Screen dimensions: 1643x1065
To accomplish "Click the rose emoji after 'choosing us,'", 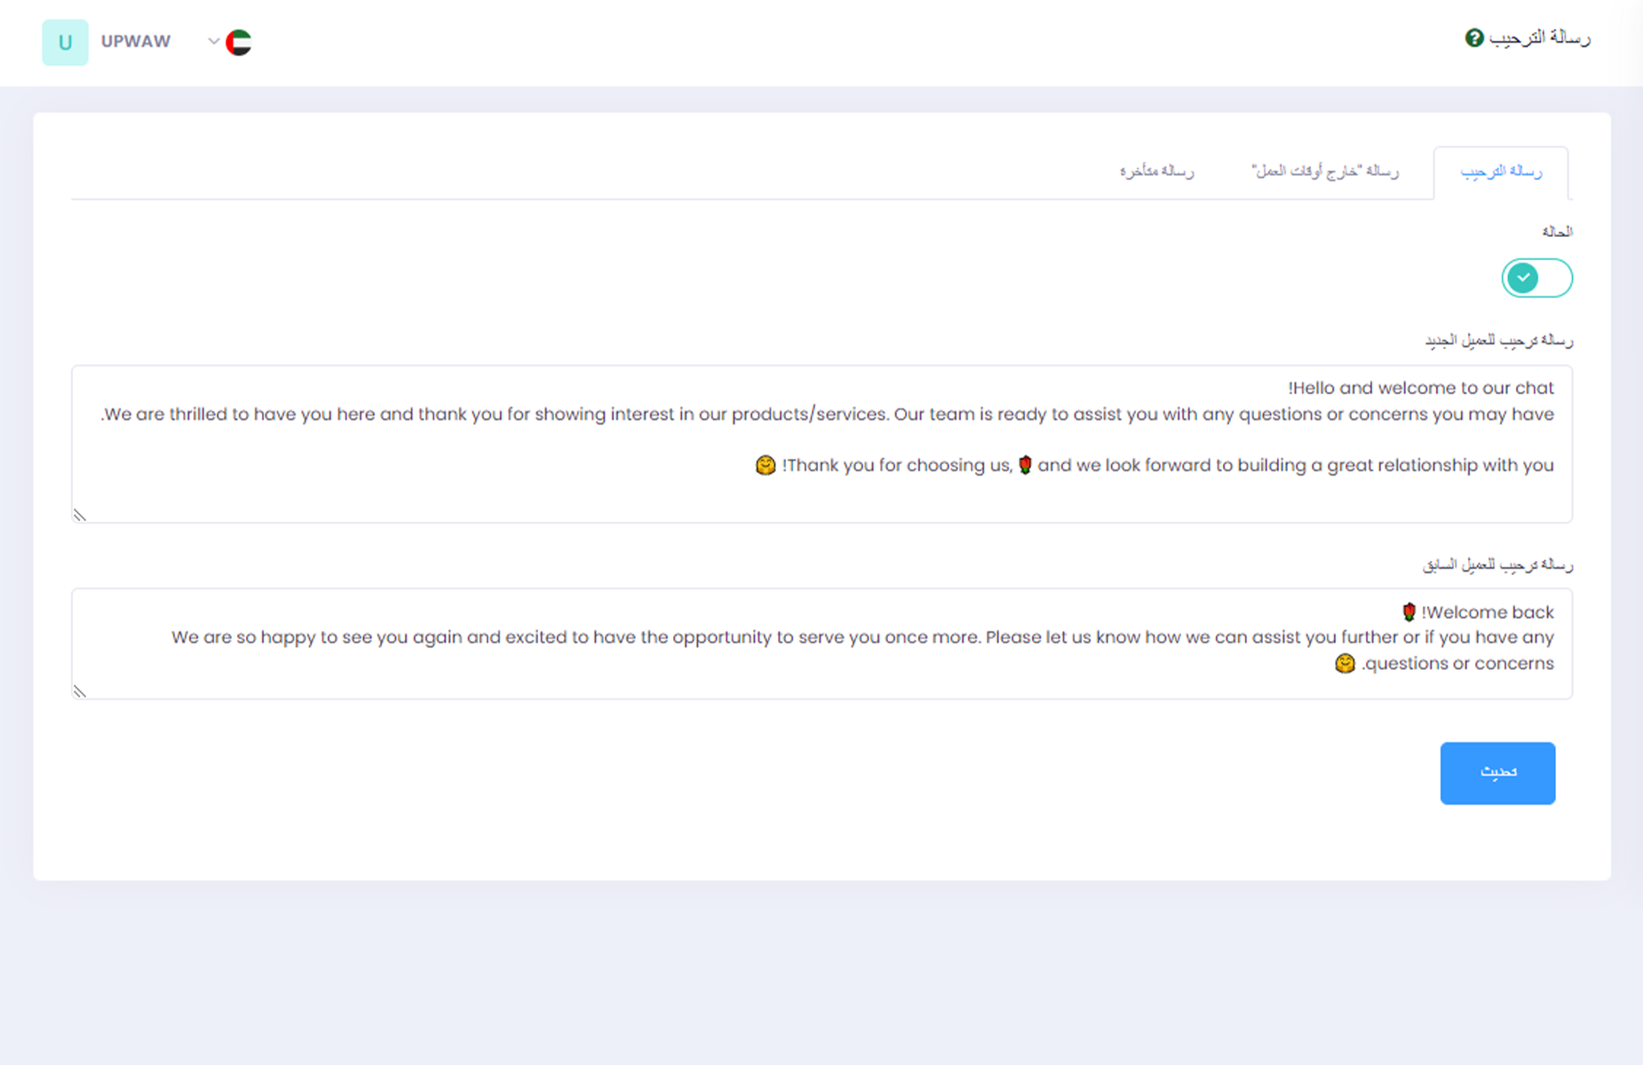I will point(1025,465).
